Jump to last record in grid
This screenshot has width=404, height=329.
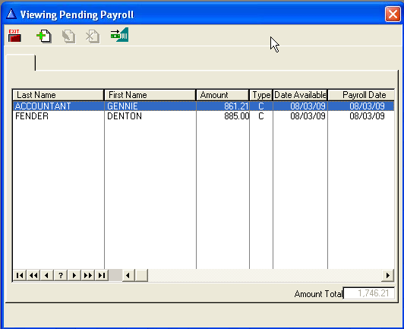[x=102, y=275]
